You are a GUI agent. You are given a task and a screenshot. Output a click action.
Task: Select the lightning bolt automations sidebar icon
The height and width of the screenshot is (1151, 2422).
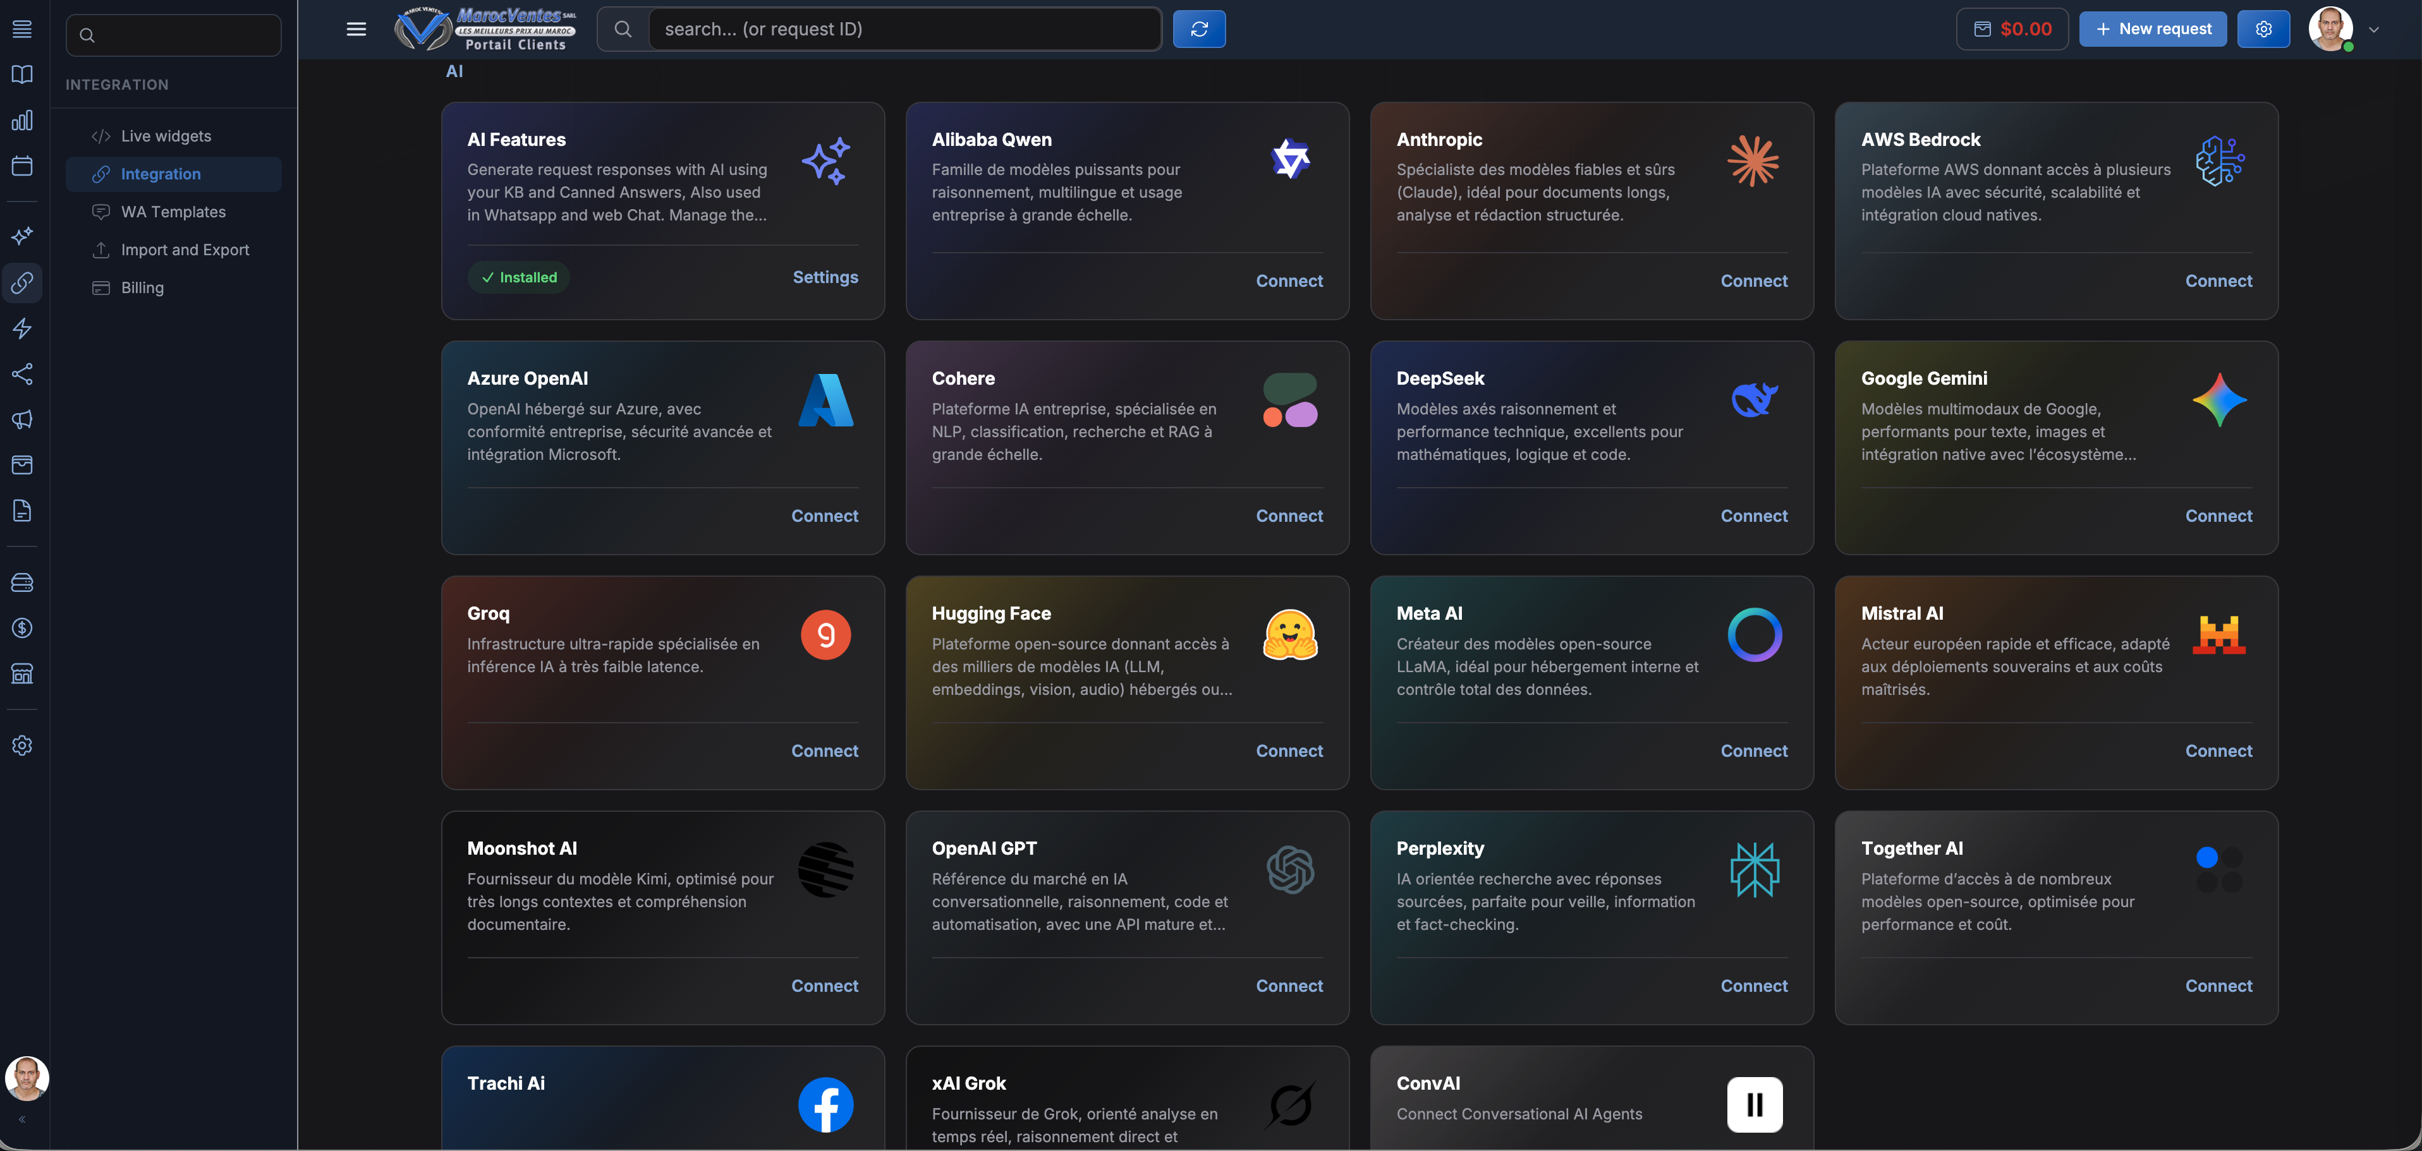pos(23,328)
